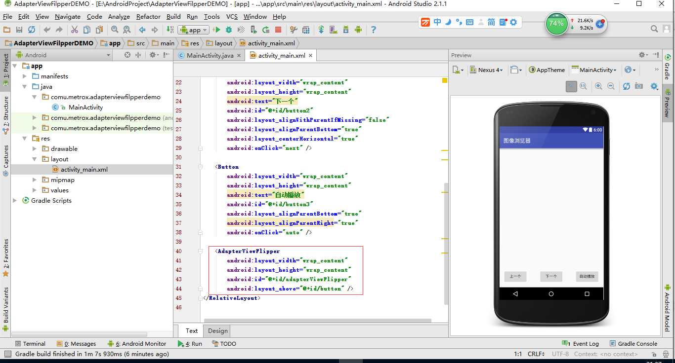This screenshot has width=675, height=363.
Task: Open the SDK Manager download icon
Action: [x=346, y=30]
